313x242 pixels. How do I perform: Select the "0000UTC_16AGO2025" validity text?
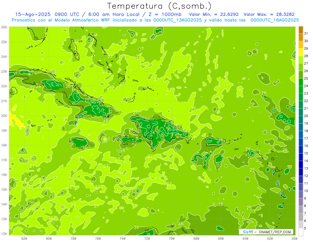pyautogui.click(x=275, y=20)
